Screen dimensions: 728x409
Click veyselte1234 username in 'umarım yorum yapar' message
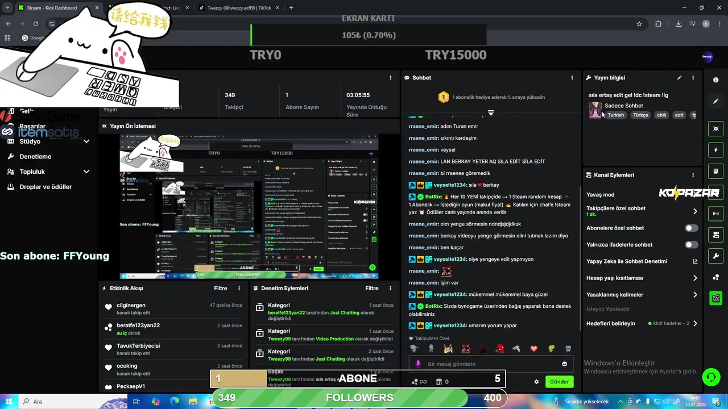[449, 325]
